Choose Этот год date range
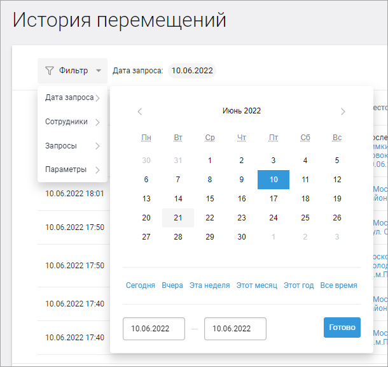 click(298, 285)
